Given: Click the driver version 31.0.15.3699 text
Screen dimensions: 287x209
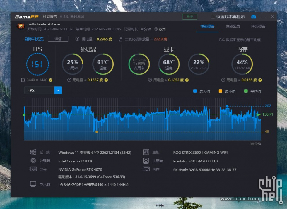Looking at the screenshot, I should 91,177.
